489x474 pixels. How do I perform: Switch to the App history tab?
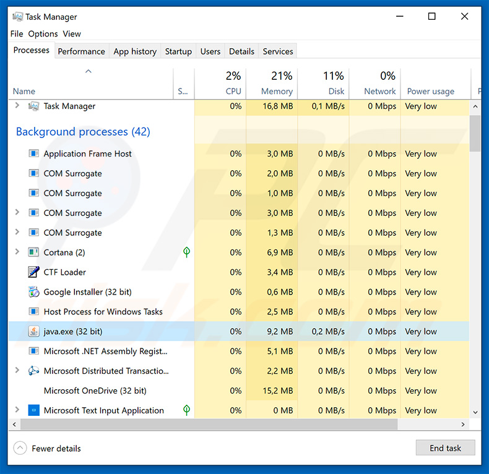coord(135,51)
